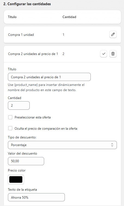Focus the Texto de la etiqueta field
Viewport: 124px width, 206px height.
[36, 197]
